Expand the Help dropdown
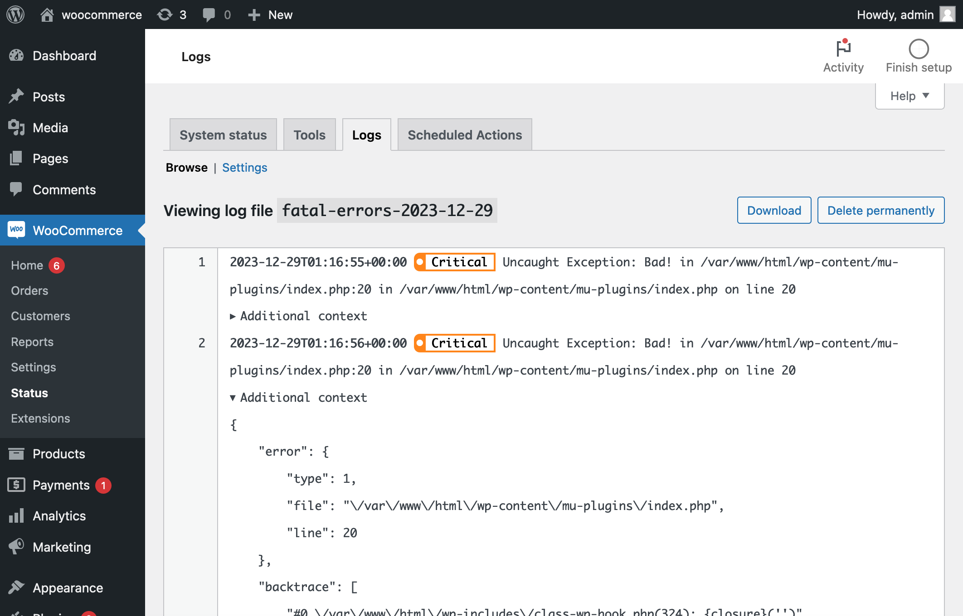The image size is (963, 616). point(909,96)
